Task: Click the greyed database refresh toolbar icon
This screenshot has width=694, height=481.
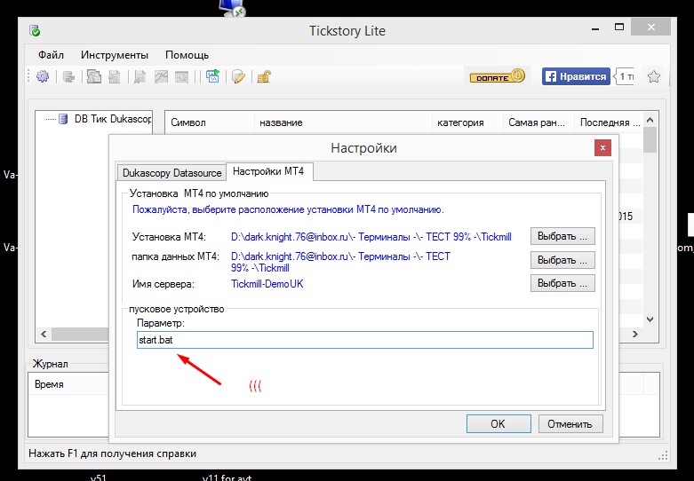Action: (68, 77)
